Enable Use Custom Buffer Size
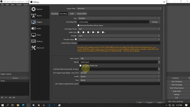Image resolution: width=190 pixels, height=107 pixels. 80,65
